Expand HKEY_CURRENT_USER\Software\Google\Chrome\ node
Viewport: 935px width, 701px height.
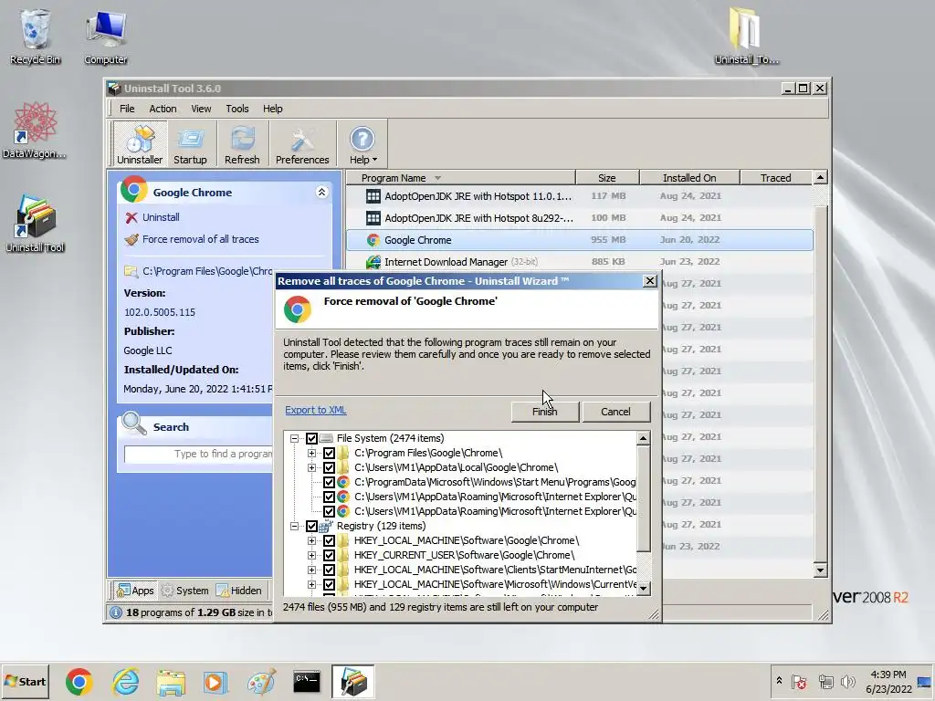(x=311, y=555)
